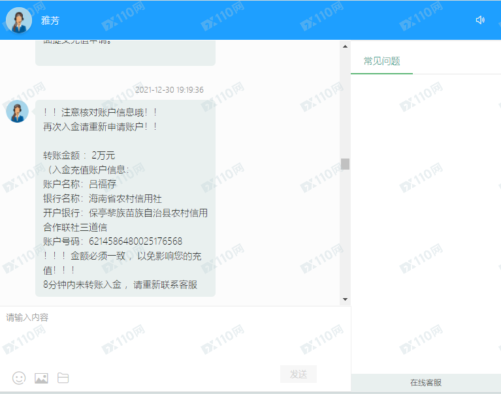Click the 在线客服 footer bar
The height and width of the screenshot is (394, 501).
coord(426,383)
